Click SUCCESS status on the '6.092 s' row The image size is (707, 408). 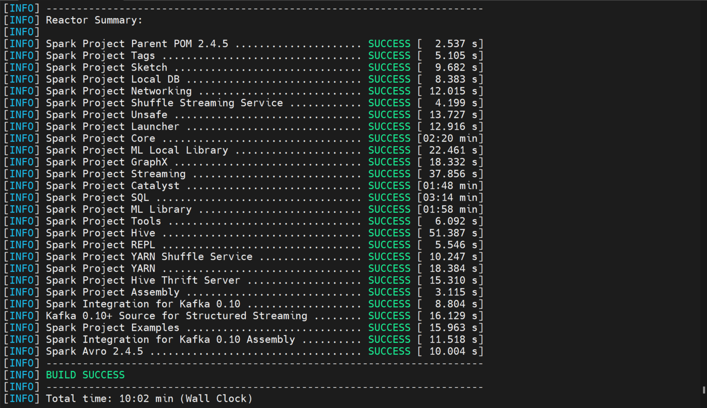(x=389, y=221)
